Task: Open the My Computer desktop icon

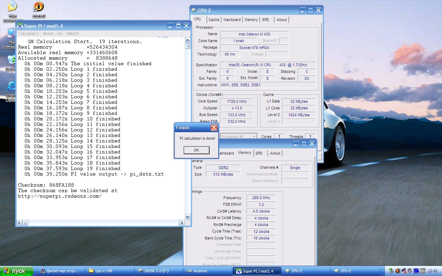Action: point(12,33)
